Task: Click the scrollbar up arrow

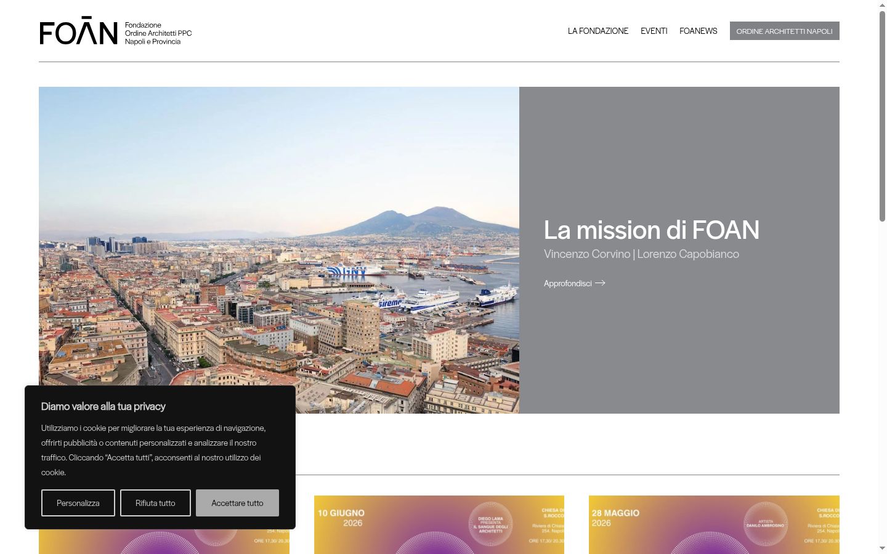Action: point(882,5)
